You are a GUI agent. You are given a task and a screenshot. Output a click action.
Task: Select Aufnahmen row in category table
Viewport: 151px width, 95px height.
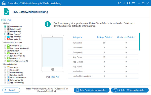pyautogui.click(x=103, y=43)
